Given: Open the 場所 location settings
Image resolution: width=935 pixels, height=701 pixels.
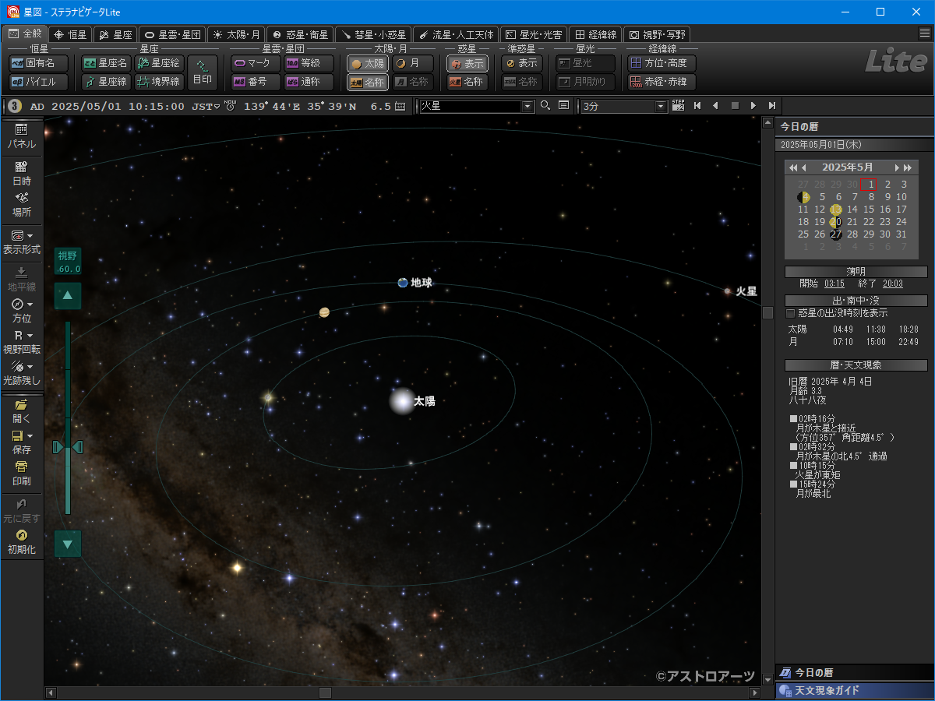Looking at the screenshot, I should tap(21, 204).
